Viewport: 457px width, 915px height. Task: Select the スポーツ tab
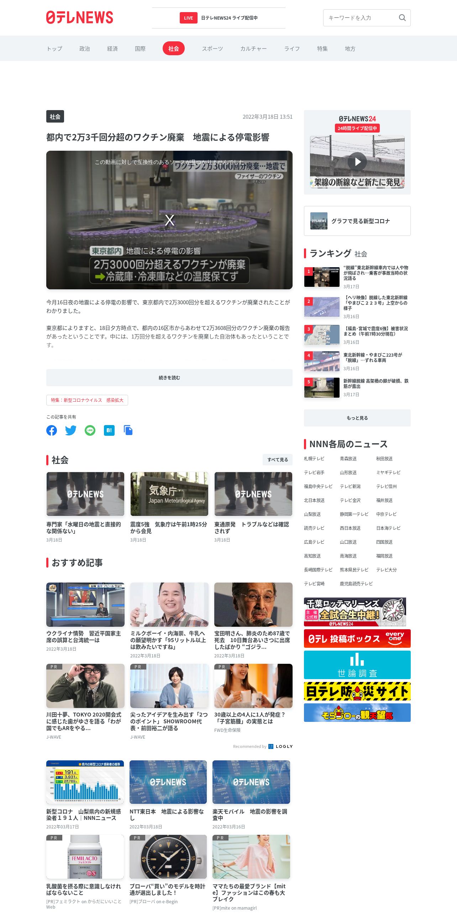212,48
